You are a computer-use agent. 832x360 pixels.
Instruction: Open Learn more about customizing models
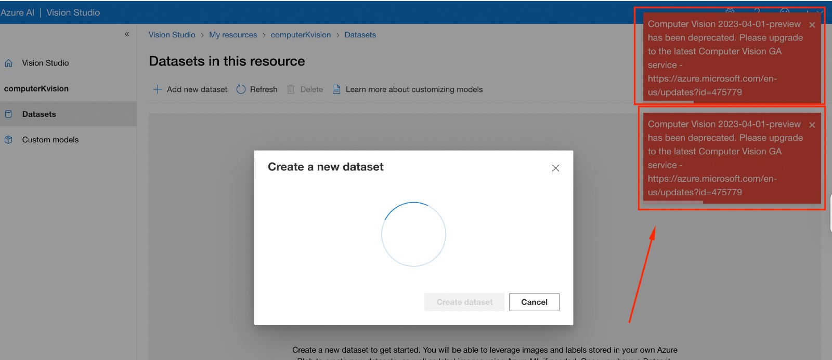(414, 89)
